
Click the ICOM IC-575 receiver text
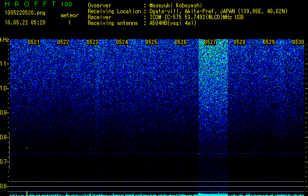(196, 17)
